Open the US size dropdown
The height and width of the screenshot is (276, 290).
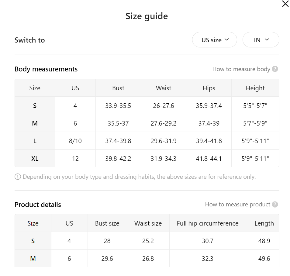[x=215, y=40]
